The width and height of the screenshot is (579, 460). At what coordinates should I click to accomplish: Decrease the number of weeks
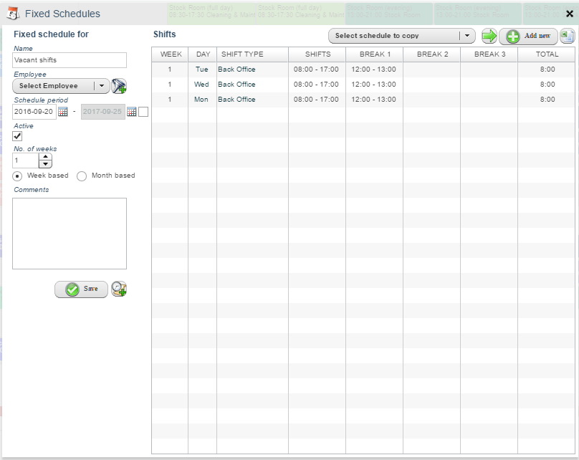pos(45,164)
